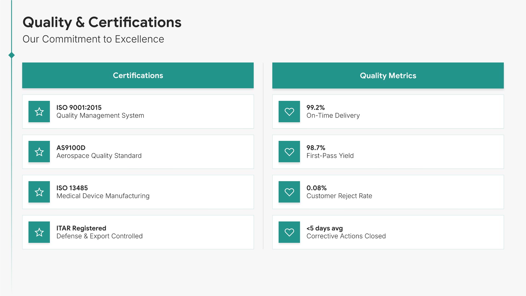Click the <5 days avg value
Image resolution: width=526 pixels, height=296 pixels.
325,228
